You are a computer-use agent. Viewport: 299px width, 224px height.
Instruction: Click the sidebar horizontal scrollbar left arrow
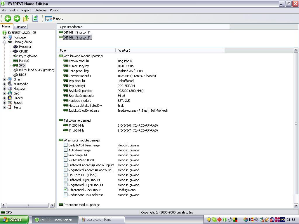4,205
